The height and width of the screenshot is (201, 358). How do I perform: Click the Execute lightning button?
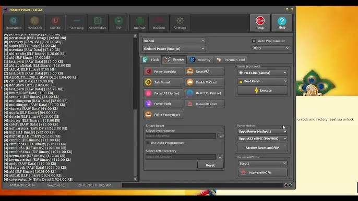click(262, 90)
